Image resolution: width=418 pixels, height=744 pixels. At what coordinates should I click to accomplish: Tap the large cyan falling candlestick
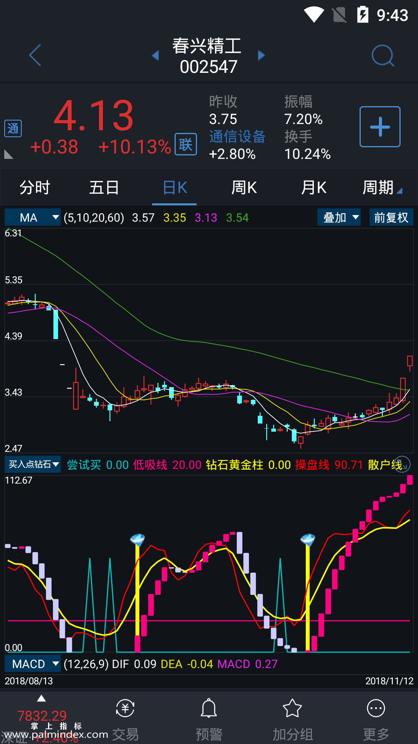click(x=56, y=324)
